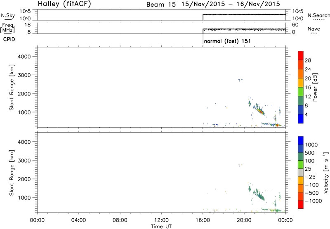The width and height of the screenshot is (330, 229).
Task: Click the '100' label on the Velocity colorbar
Action: tap(310, 161)
